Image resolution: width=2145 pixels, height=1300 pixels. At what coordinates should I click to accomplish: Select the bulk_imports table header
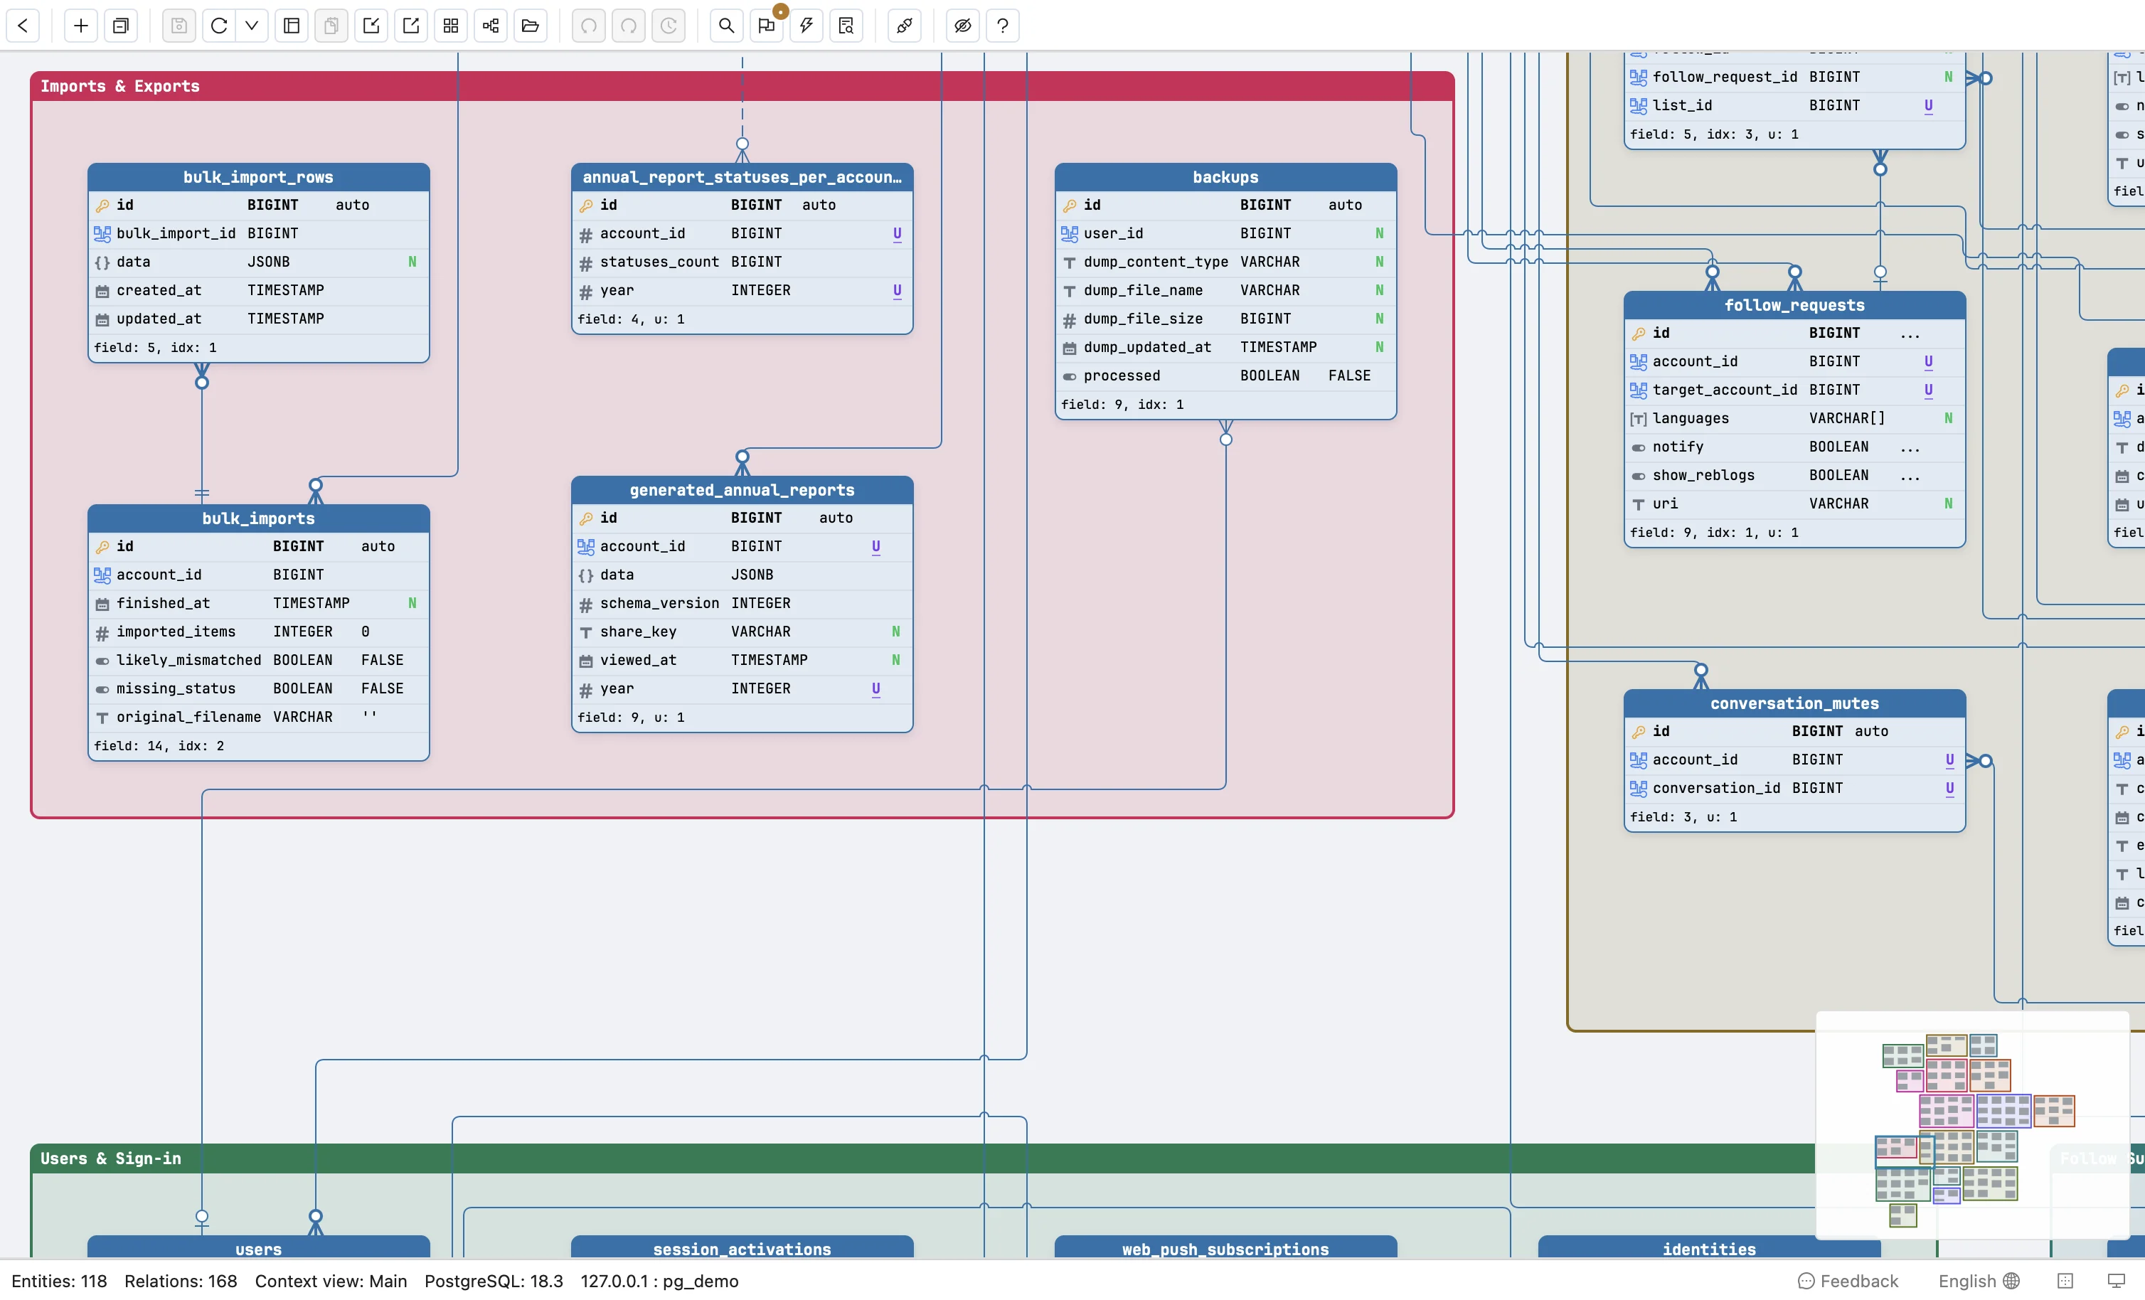[x=259, y=518]
